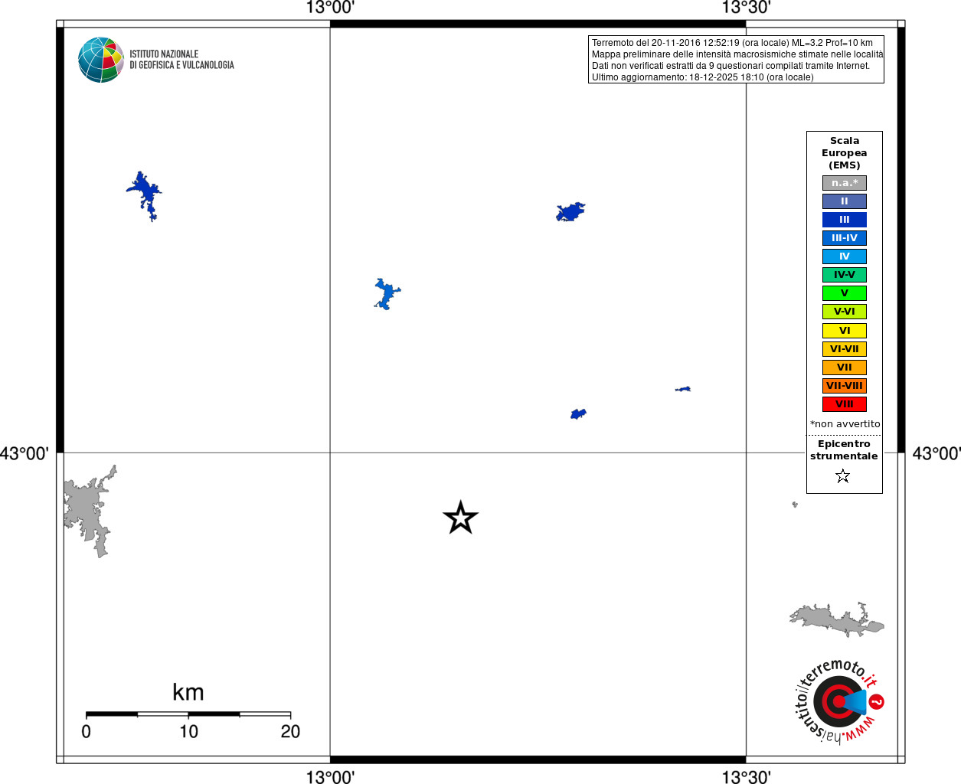Click the scale bar '0' tick label
961x784 pixels.
tap(86, 732)
